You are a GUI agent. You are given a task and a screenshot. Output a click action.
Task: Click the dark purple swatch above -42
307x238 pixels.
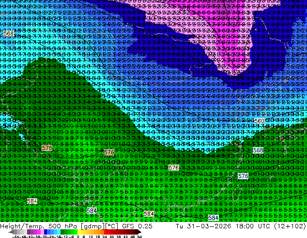29,232
